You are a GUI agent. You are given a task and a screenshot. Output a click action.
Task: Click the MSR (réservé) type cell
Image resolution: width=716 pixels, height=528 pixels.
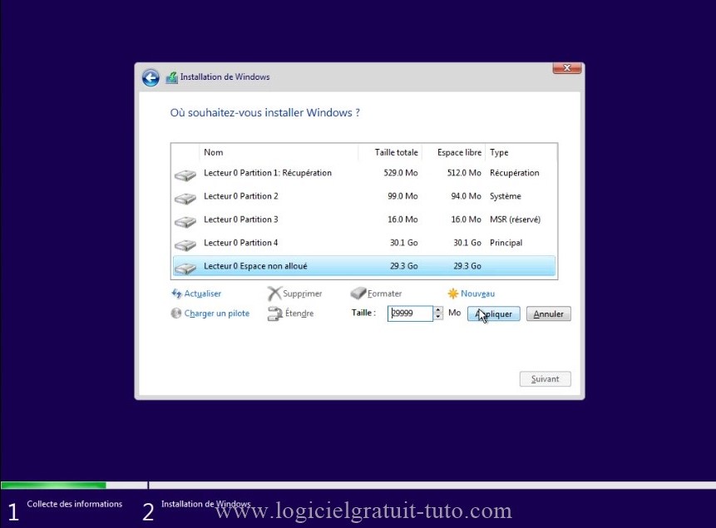pos(515,220)
